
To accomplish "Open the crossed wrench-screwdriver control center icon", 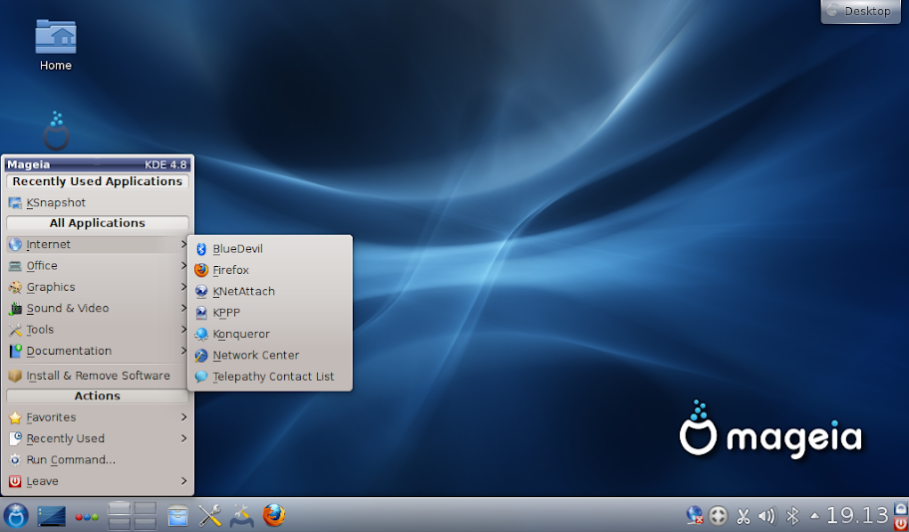I will 210,515.
